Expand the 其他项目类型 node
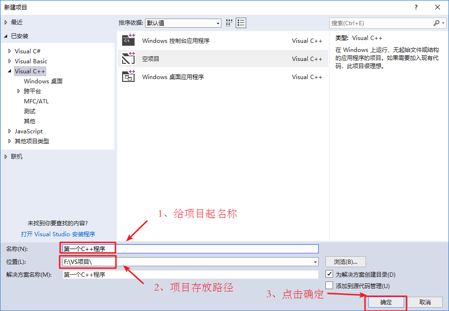This screenshot has width=449, height=311. [x=10, y=141]
